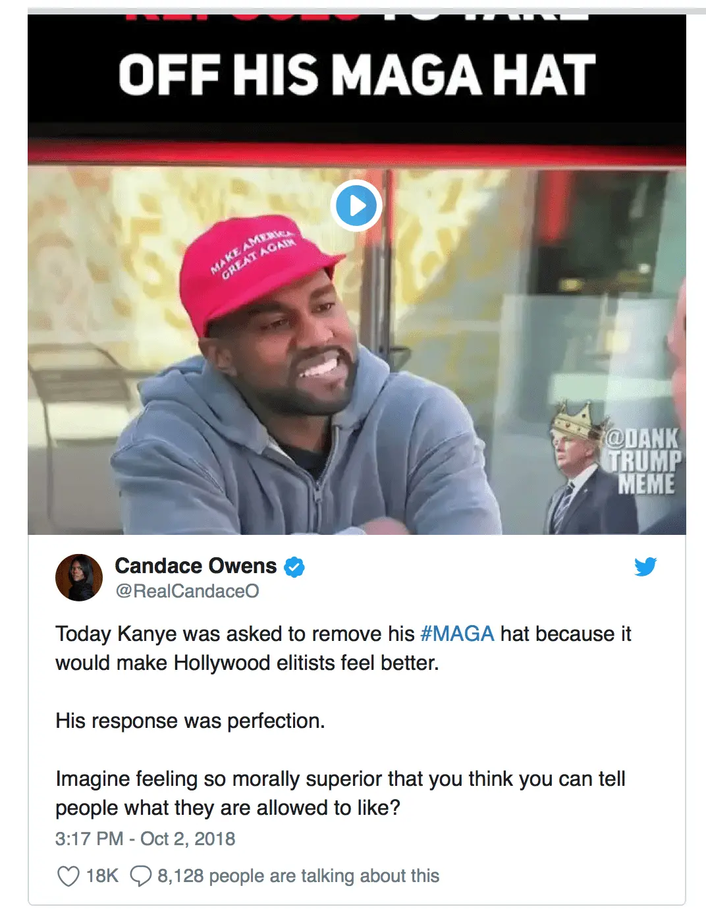
Task: Select the 'His response was perfection.' line
Action: [190, 721]
